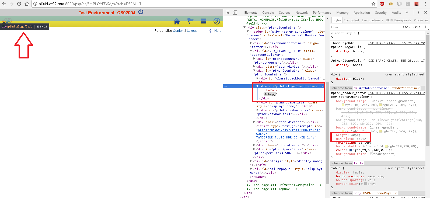Screen dimensions: 430x198
Task: Click the ellipsis beside the selected DOM node
Action: 225,86
